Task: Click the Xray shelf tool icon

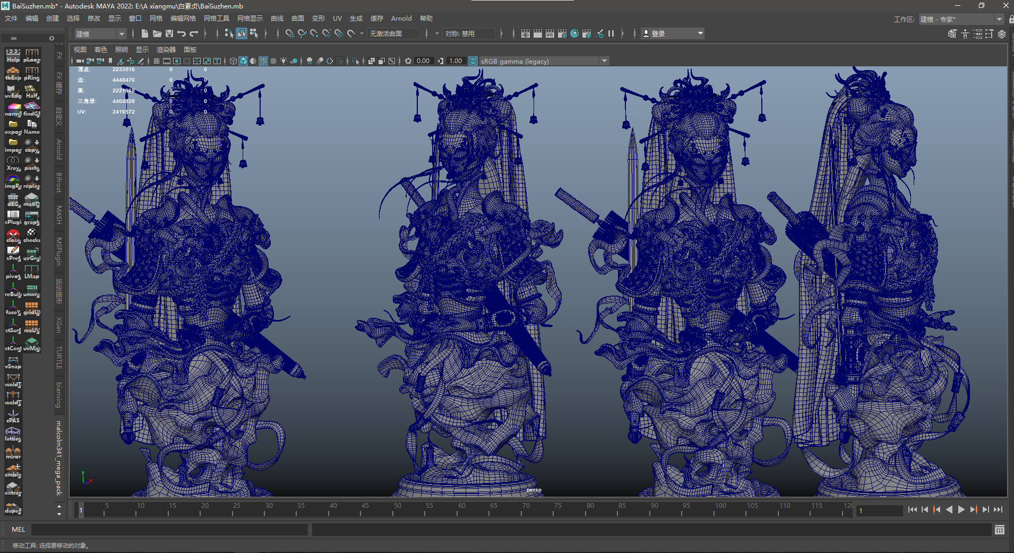Action: (13, 163)
